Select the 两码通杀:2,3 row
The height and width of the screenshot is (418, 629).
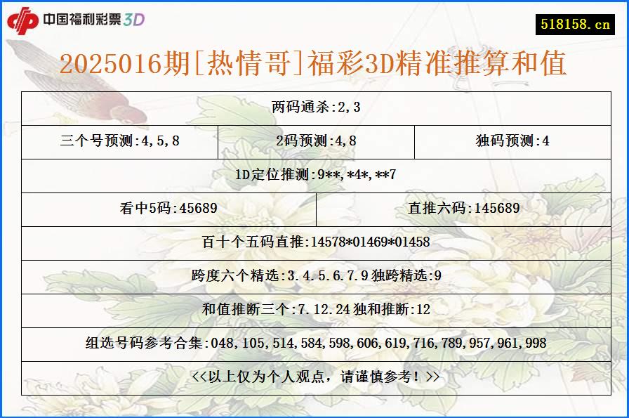(x=314, y=108)
